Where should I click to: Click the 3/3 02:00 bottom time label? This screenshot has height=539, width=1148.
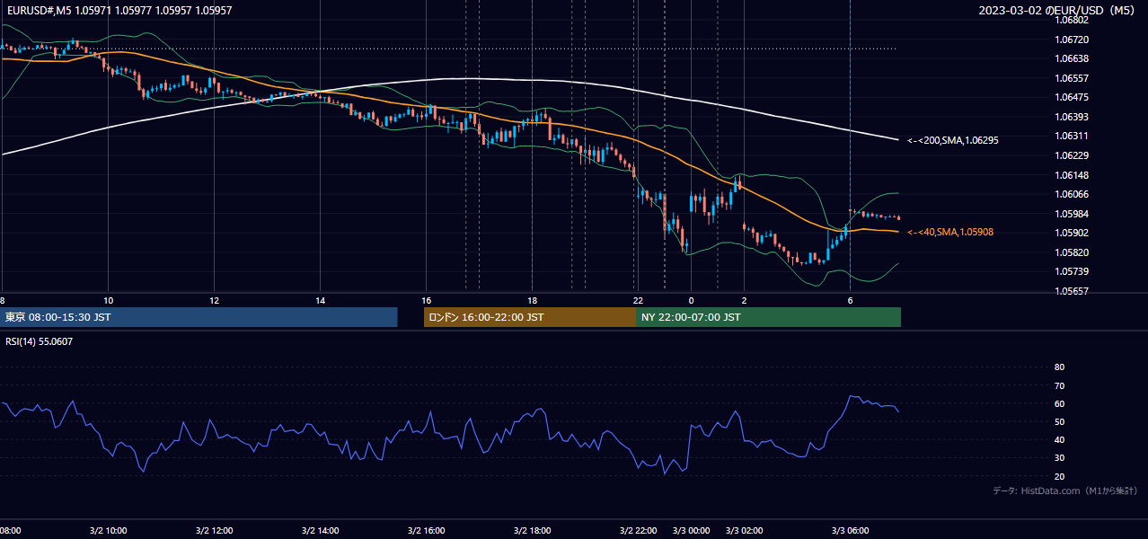point(744,531)
